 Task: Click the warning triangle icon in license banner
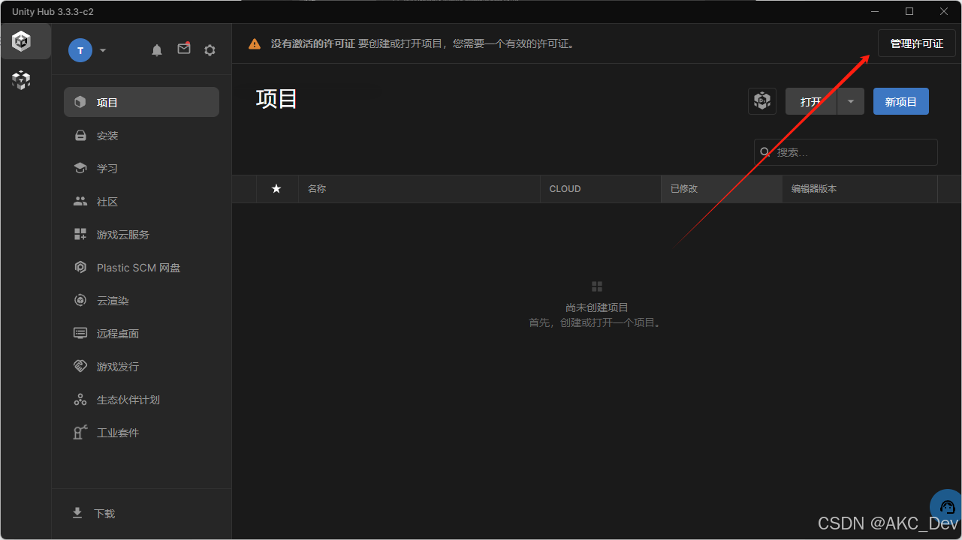click(x=255, y=44)
